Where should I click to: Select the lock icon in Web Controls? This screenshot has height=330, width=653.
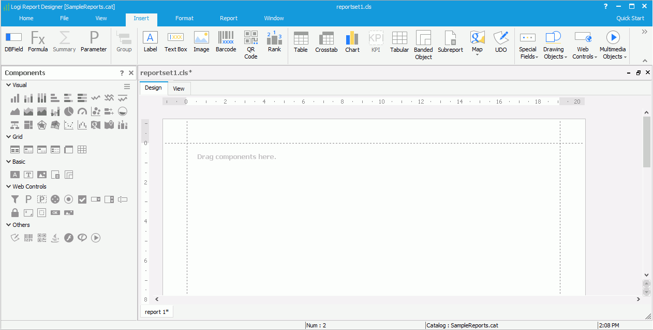coord(15,212)
